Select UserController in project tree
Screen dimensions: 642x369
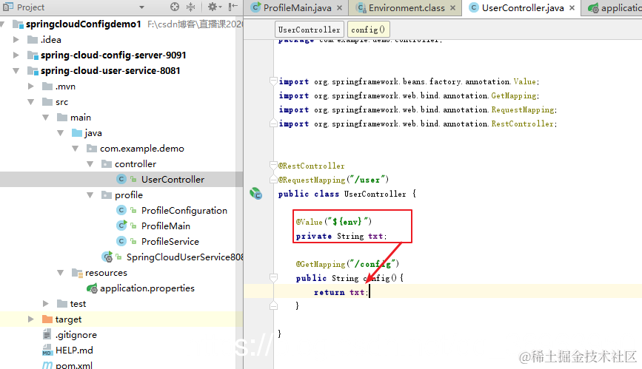(173, 180)
